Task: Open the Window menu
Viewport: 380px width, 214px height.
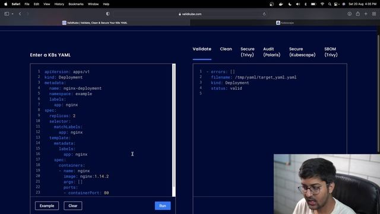Action: [x=93, y=4]
